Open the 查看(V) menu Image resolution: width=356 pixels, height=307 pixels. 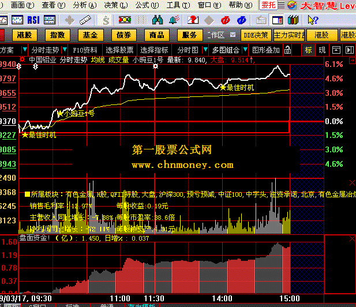pyautogui.click(x=54, y=5)
